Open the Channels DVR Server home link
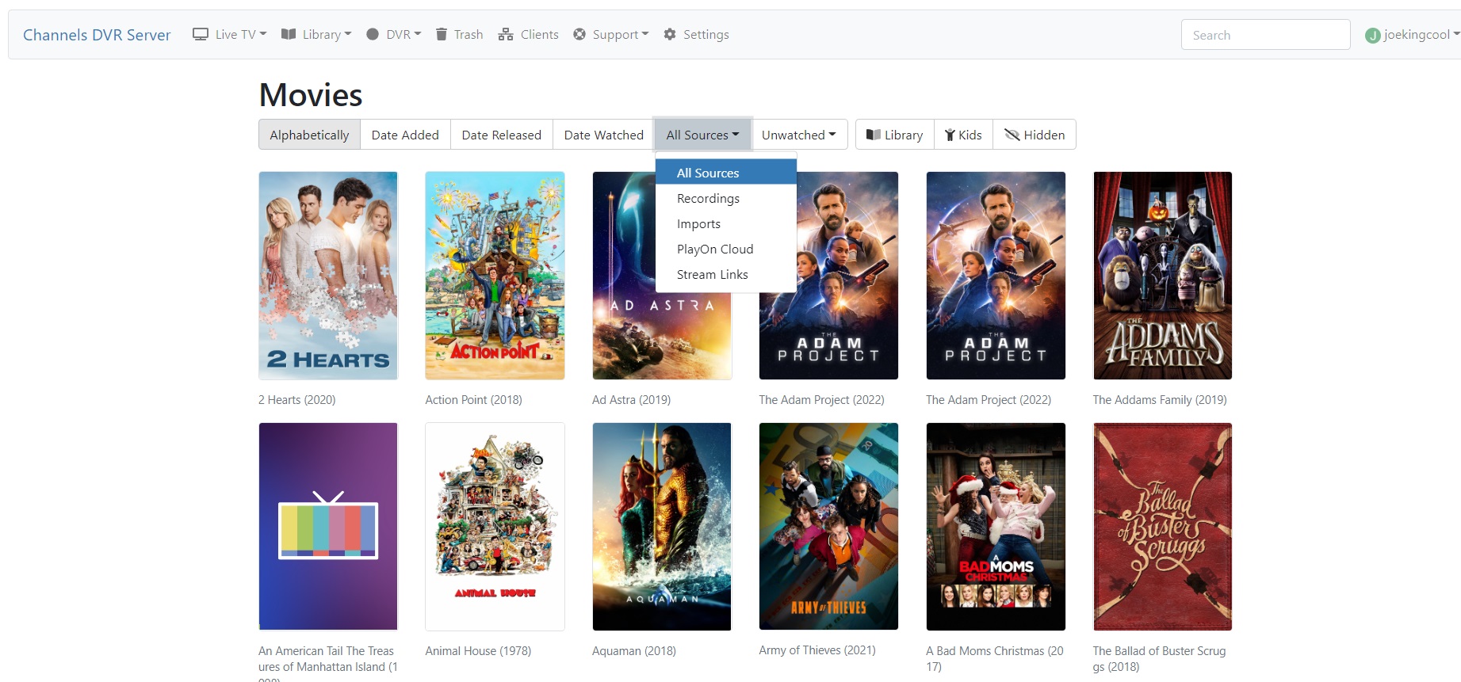Screen dimensions: 1461x682 click(x=97, y=35)
